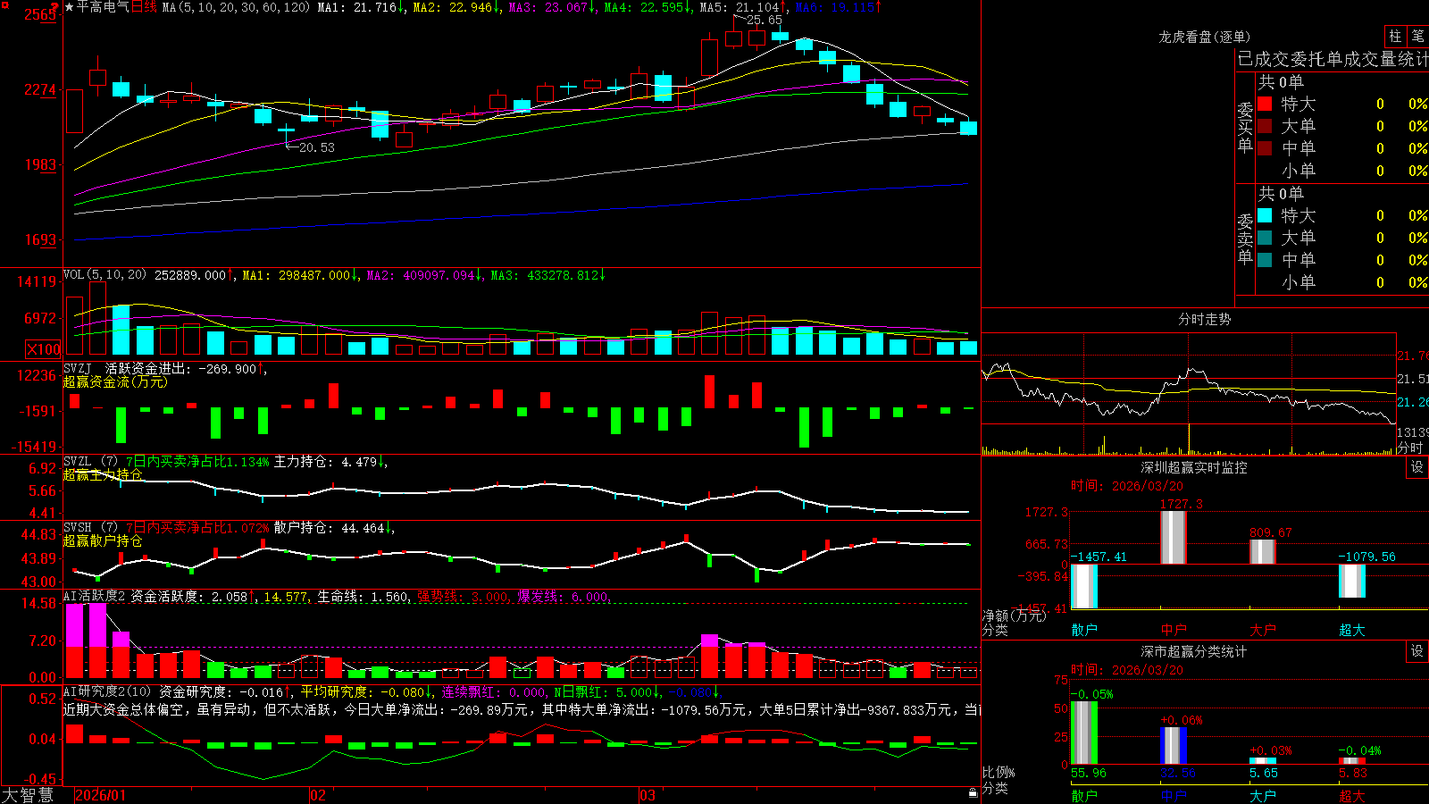Click the 已成交委托单成交量统计 header
Image resolution: width=1429 pixels, height=804 pixels.
point(1333,59)
